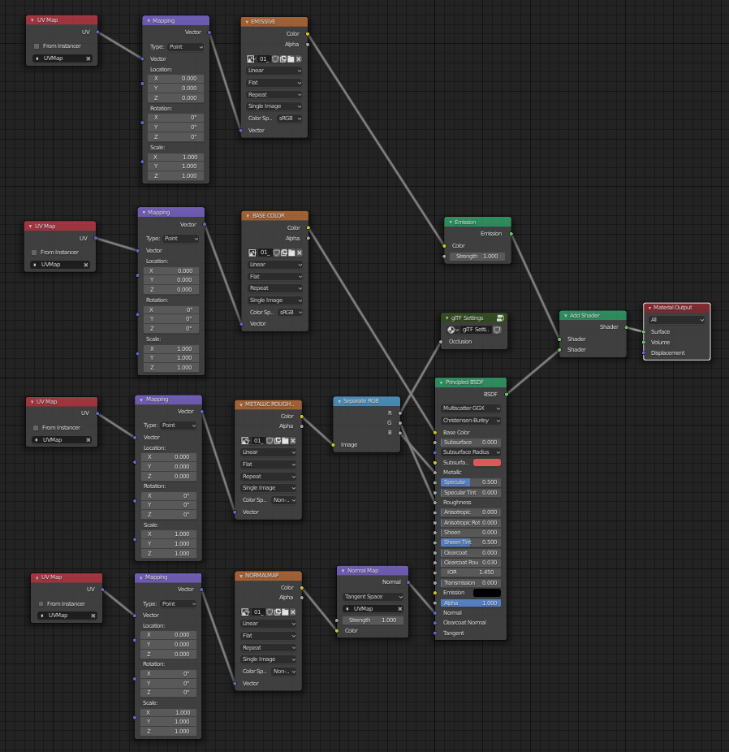Image resolution: width=729 pixels, height=752 pixels.
Task: Open image file folder in EMISSIVE node
Action: 291,59
